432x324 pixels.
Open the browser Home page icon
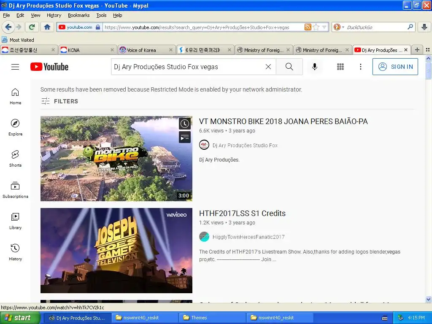47,27
